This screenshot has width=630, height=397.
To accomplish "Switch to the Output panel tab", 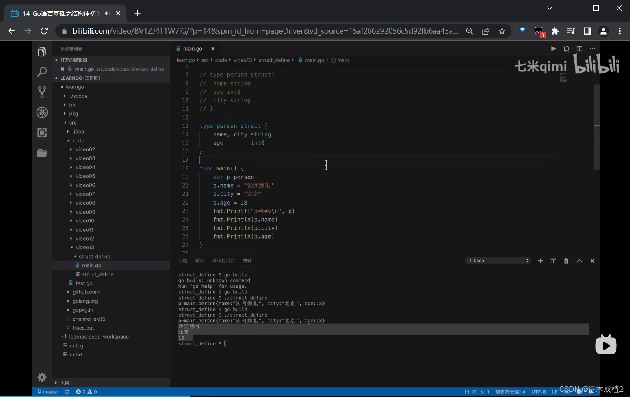I will click(200, 261).
